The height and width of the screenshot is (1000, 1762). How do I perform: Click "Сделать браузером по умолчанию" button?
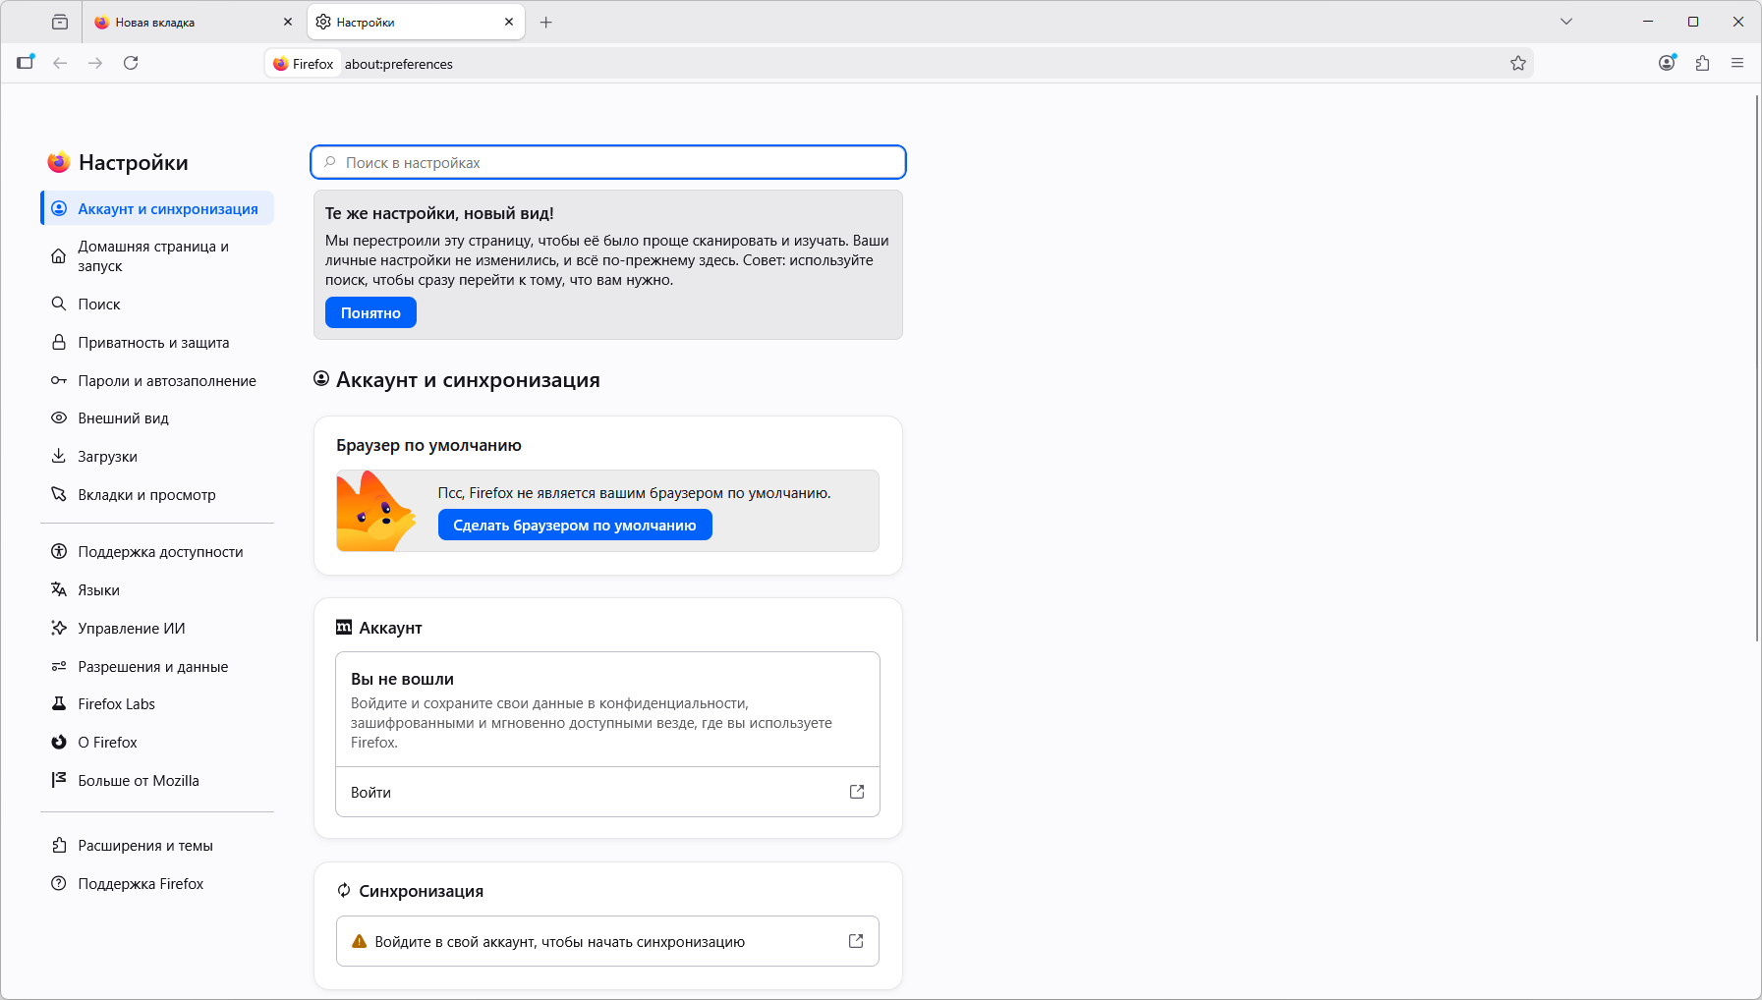575,526
